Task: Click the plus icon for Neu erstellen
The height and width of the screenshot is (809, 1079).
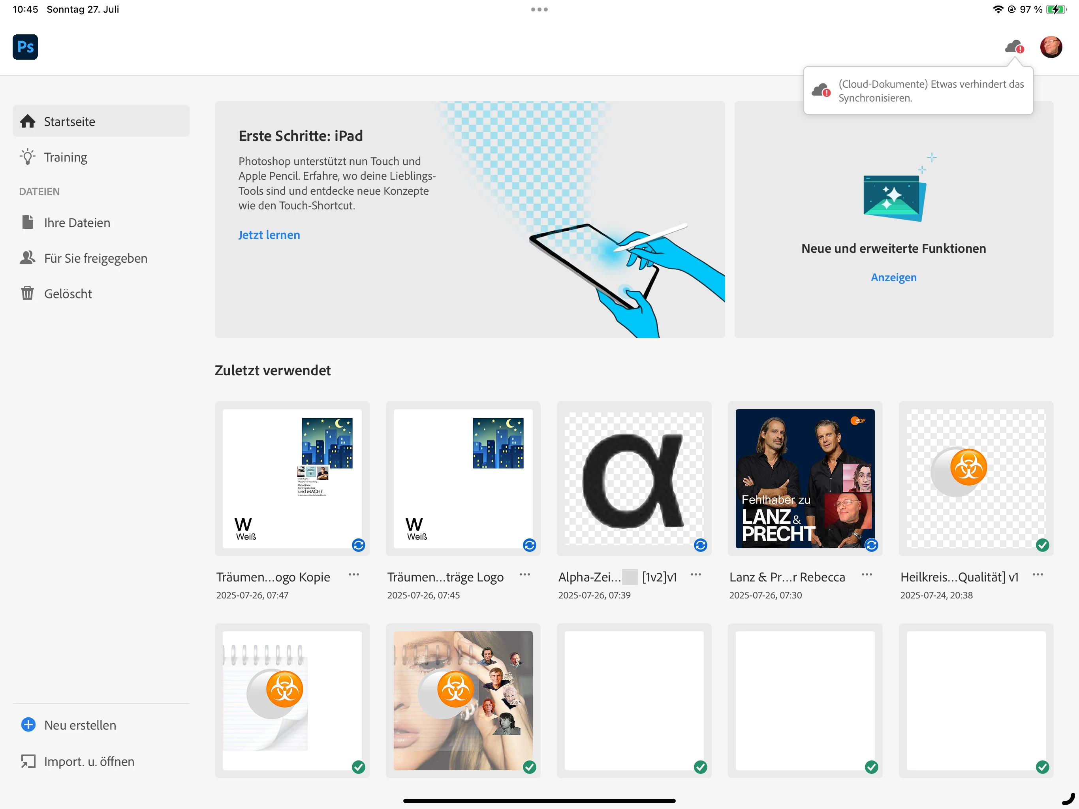Action: (28, 724)
